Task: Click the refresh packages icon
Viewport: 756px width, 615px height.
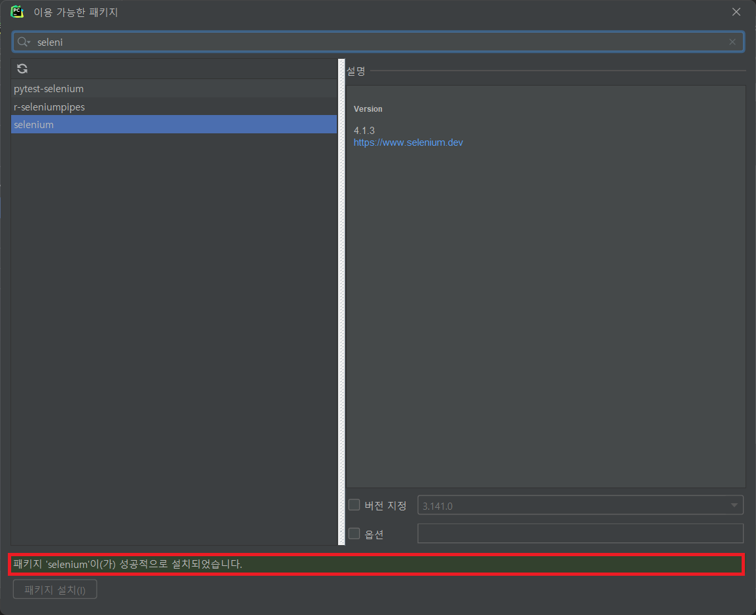Action: pos(22,69)
